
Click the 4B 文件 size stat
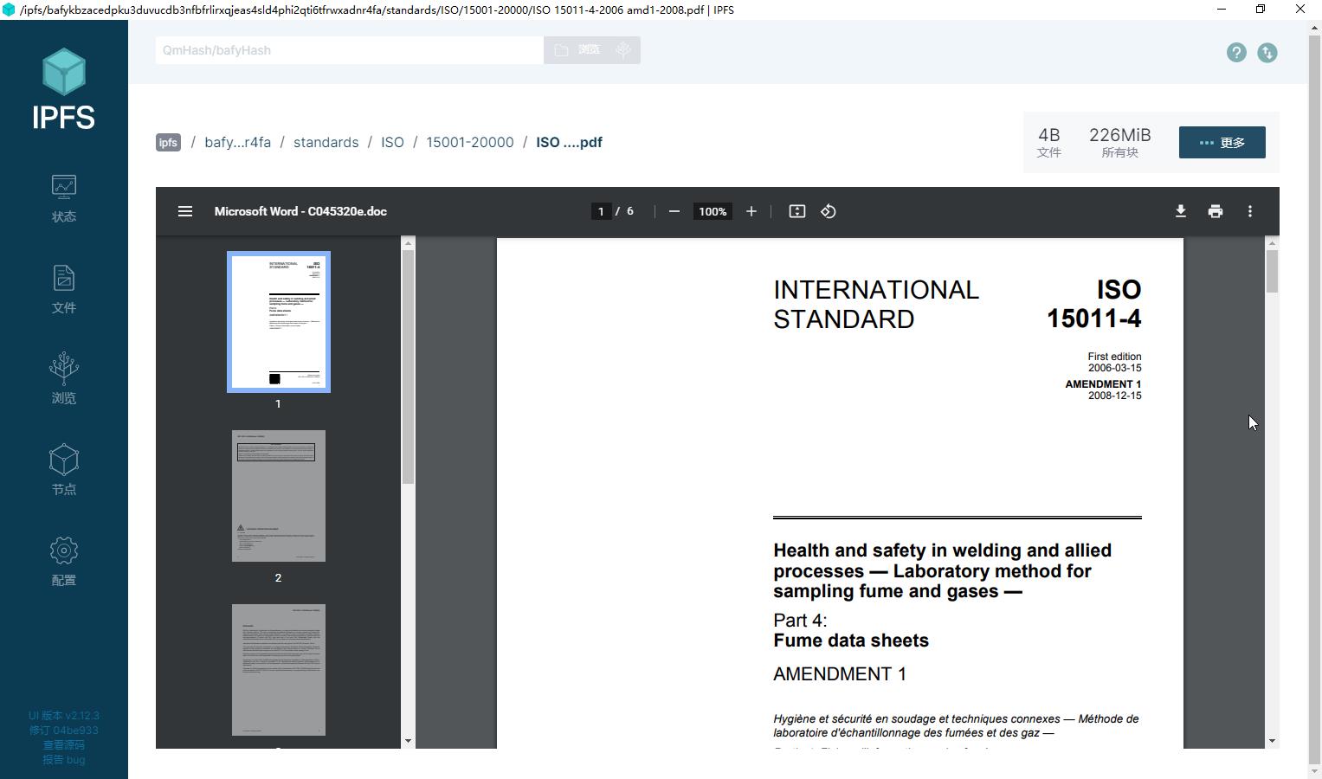(1049, 143)
